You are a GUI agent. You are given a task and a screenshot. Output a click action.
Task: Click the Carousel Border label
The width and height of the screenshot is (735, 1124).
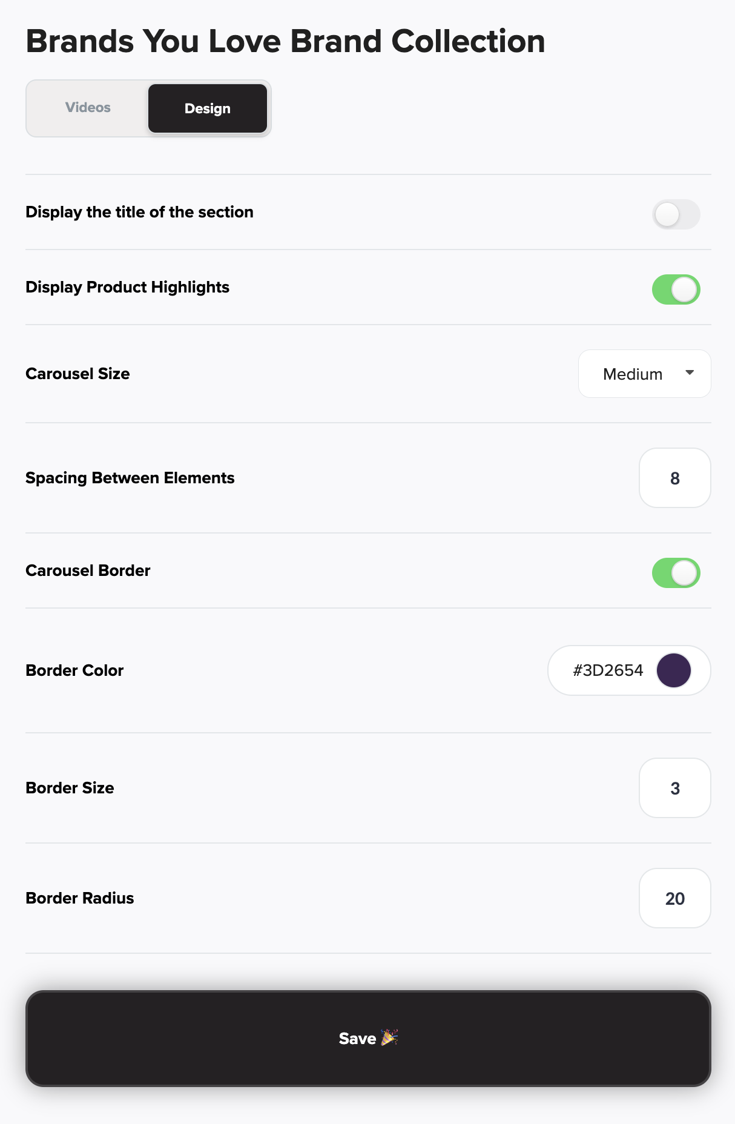pyautogui.click(x=88, y=570)
